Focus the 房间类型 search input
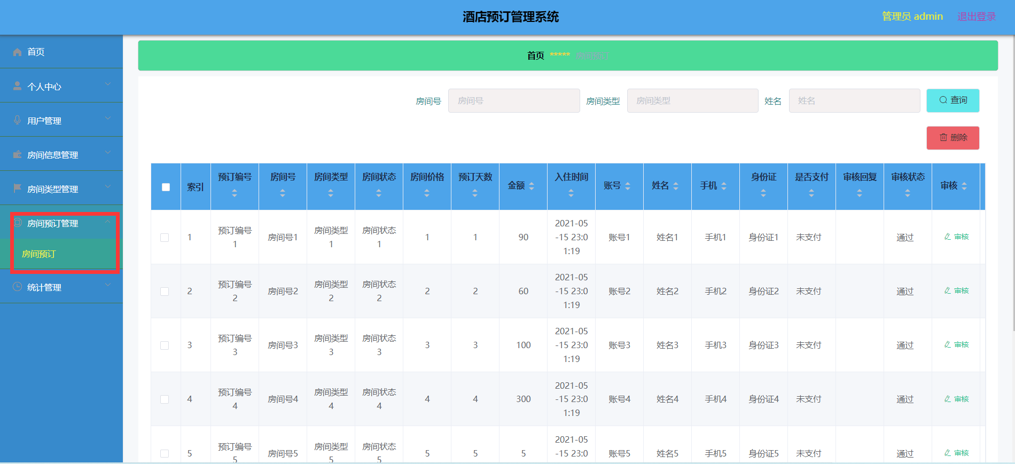 692,100
